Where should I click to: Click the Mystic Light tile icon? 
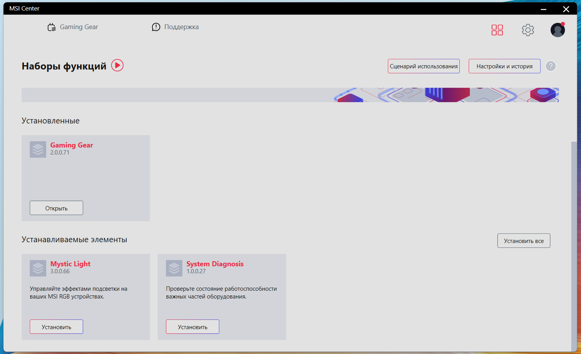(38, 268)
